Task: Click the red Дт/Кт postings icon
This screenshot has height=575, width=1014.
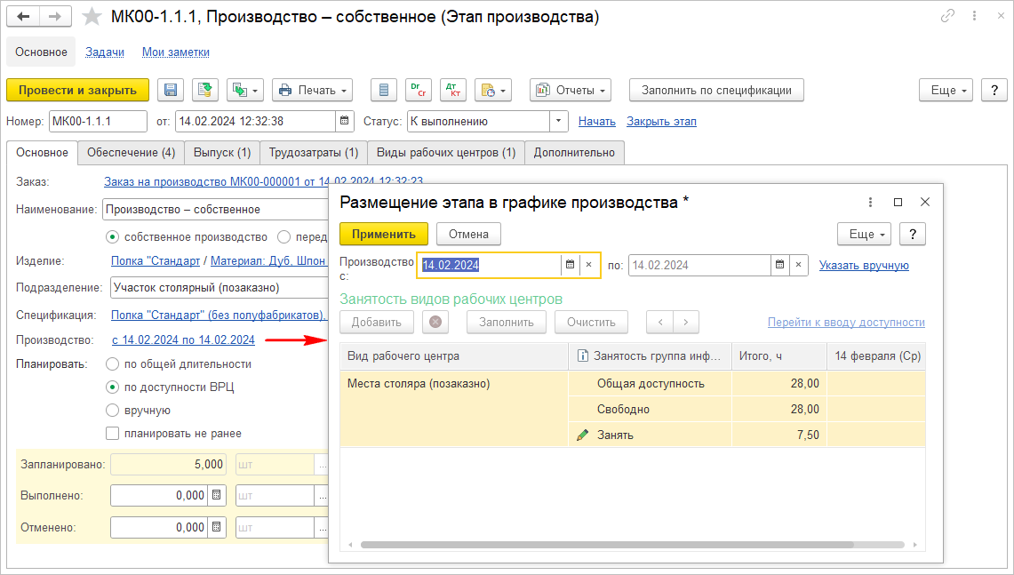Action: pyautogui.click(x=453, y=90)
